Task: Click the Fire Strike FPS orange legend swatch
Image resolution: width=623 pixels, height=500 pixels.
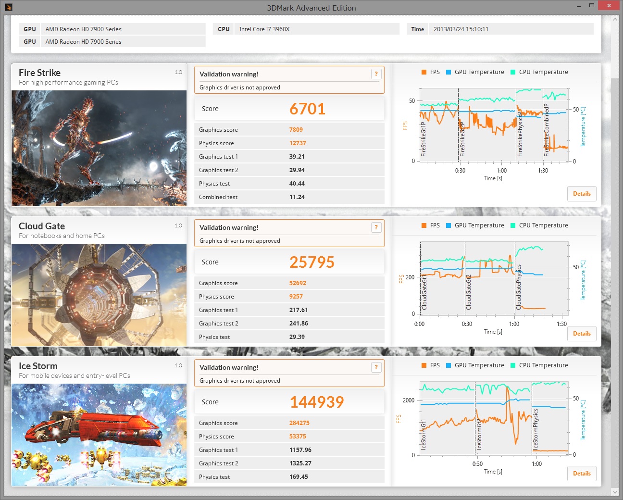Action: point(424,72)
